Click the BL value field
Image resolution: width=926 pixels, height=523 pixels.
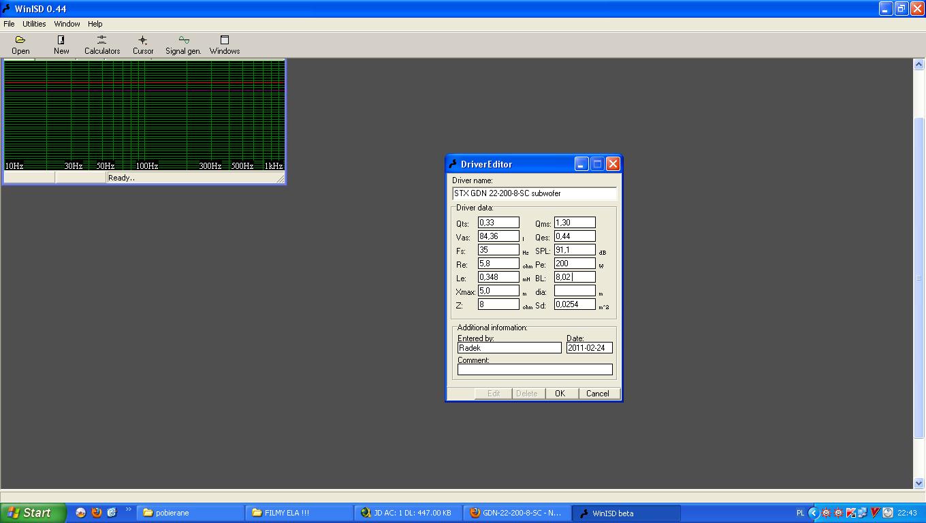575,277
